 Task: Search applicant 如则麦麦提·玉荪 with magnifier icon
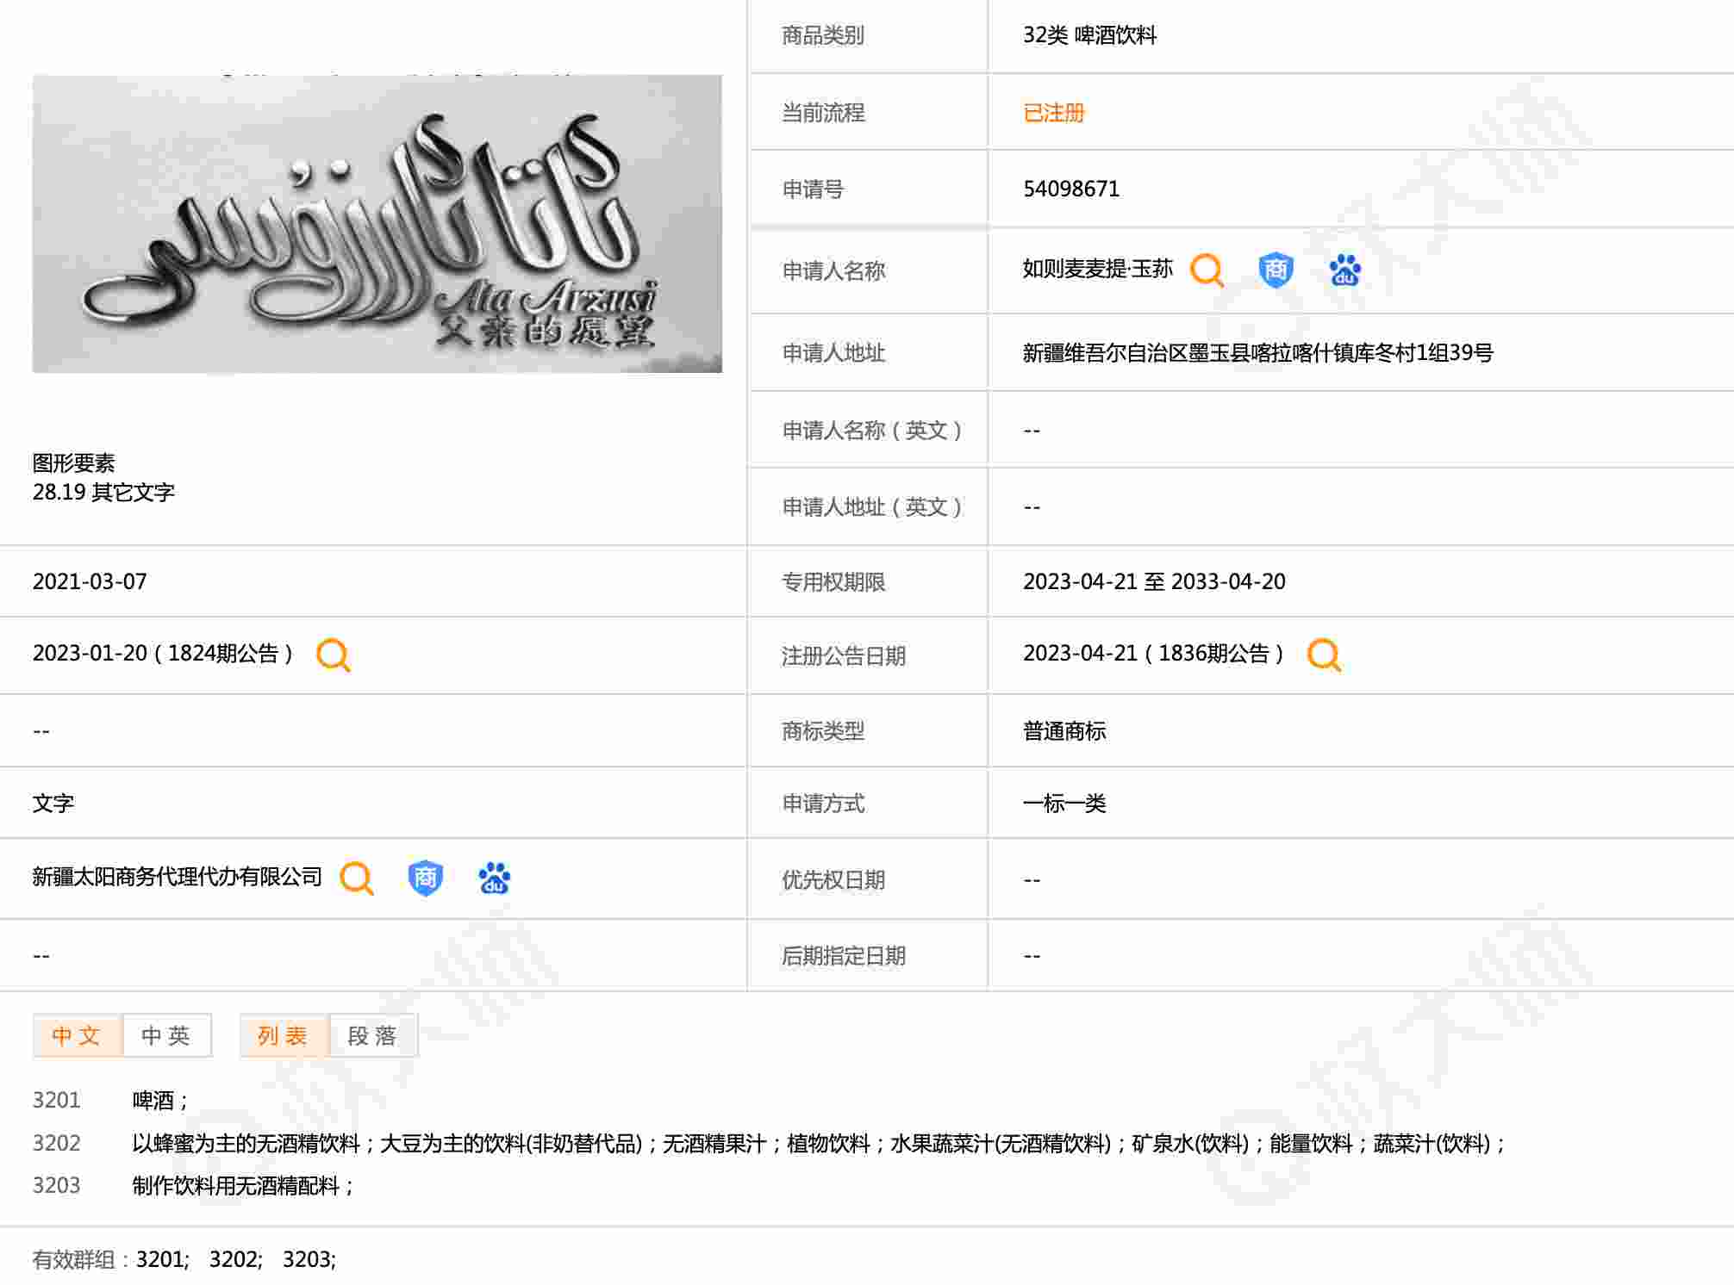click(x=1207, y=270)
